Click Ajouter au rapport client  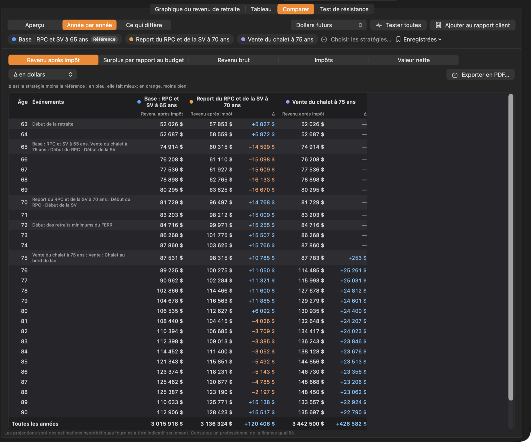pyautogui.click(x=473, y=25)
